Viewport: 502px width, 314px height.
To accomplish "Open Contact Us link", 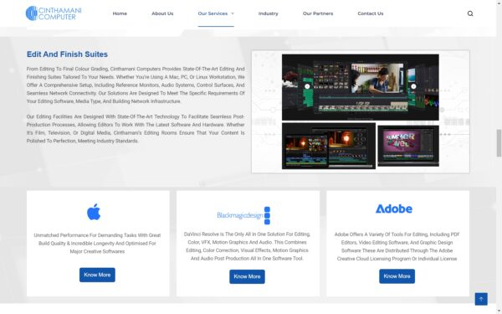I will point(371,13).
